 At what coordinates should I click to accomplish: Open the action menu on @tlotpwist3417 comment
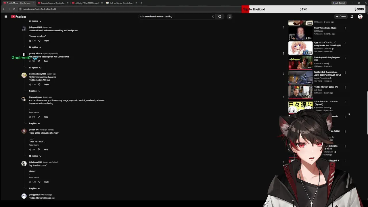pos(283,27)
